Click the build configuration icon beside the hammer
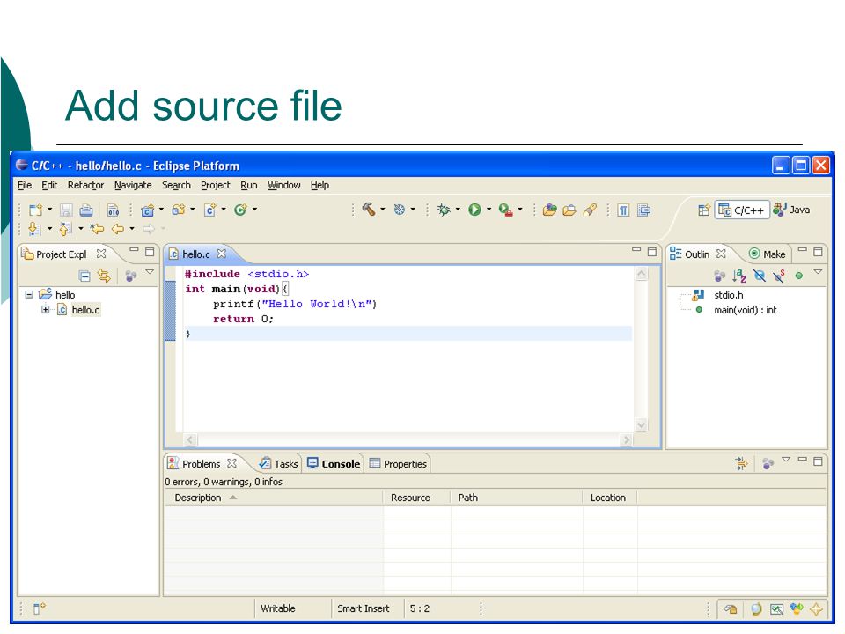This screenshot has width=845, height=634. (x=400, y=210)
